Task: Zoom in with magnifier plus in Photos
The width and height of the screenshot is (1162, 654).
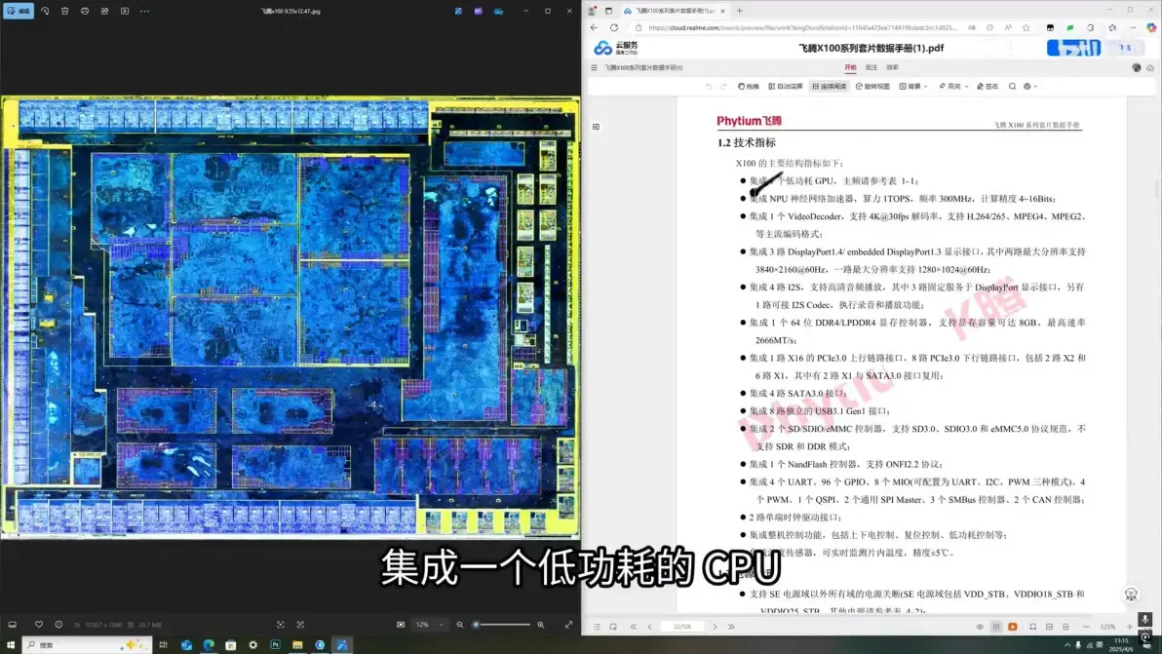Action: (541, 625)
